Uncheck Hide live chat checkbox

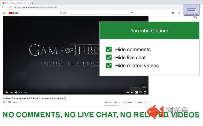pyautogui.click(x=108, y=57)
